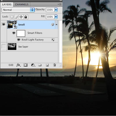This screenshot has width=116, height=116.
Task: Click the Link layers icon
Action: coord(11,65)
